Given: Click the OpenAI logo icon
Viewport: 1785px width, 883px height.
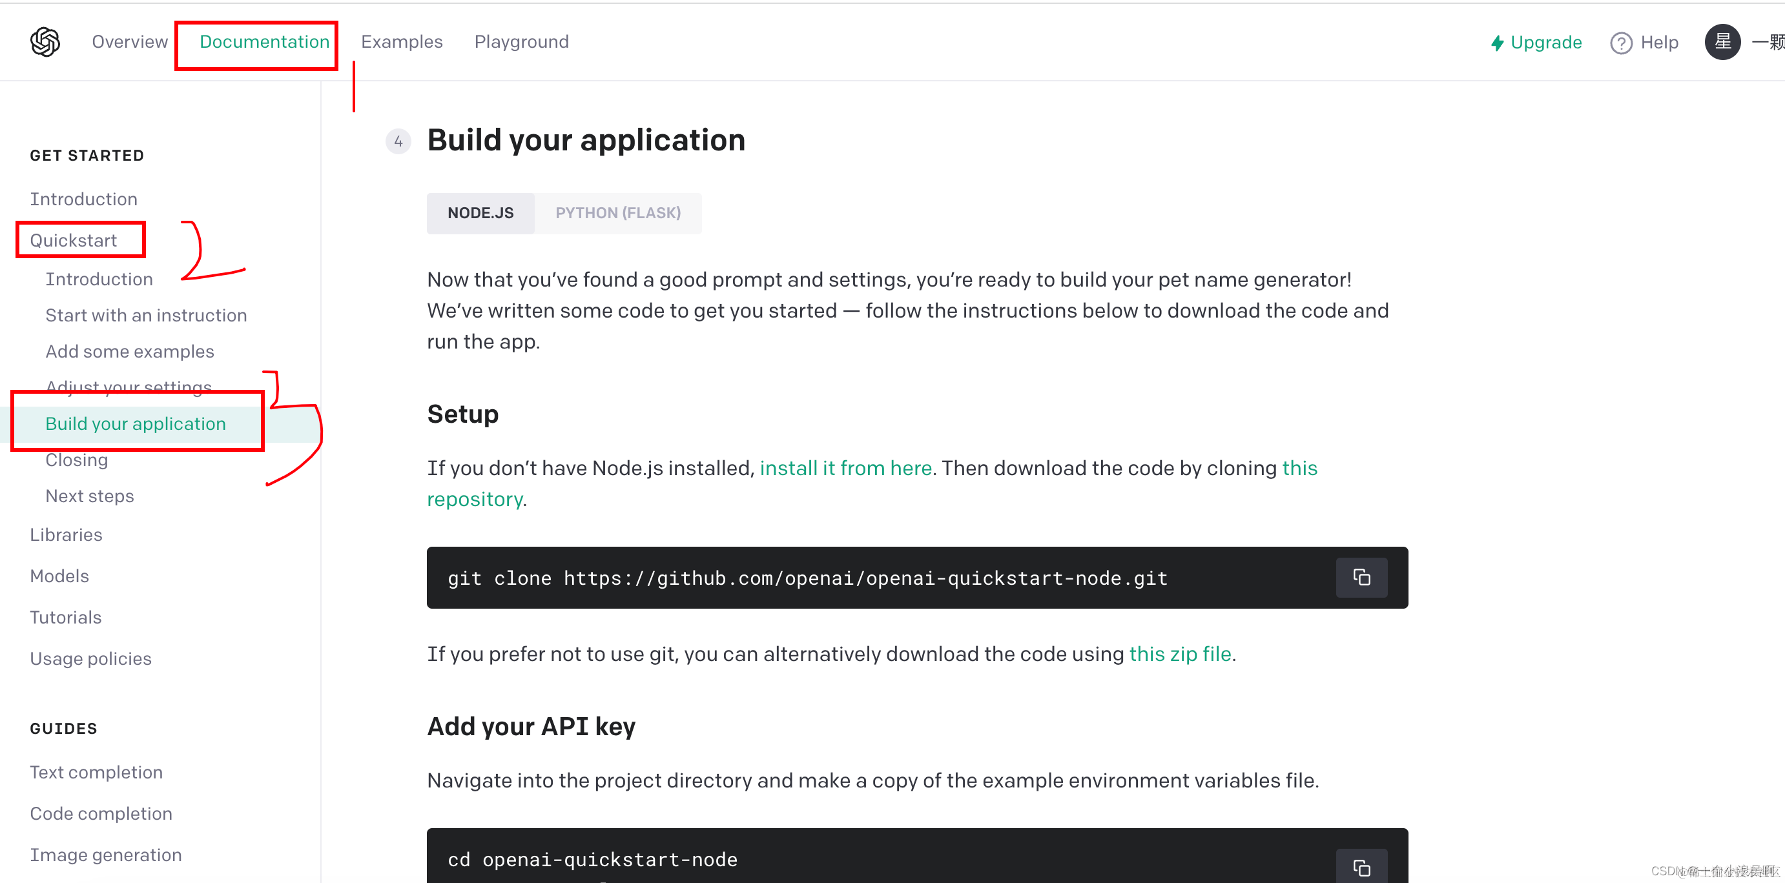Looking at the screenshot, I should pyautogui.click(x=45, y=42).
